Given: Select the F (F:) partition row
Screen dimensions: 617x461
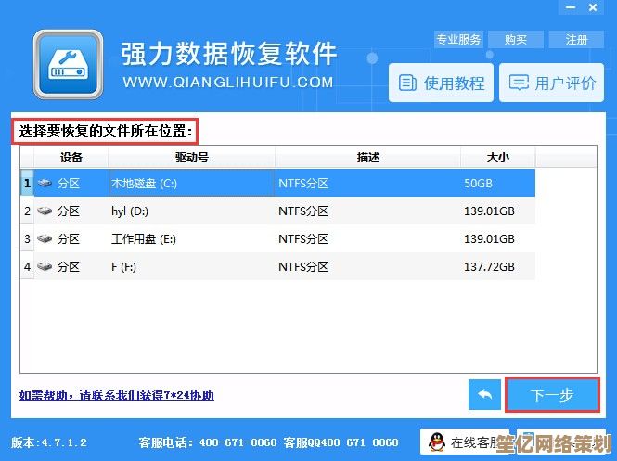Looking at the screenshot, I should pos(278,266).
